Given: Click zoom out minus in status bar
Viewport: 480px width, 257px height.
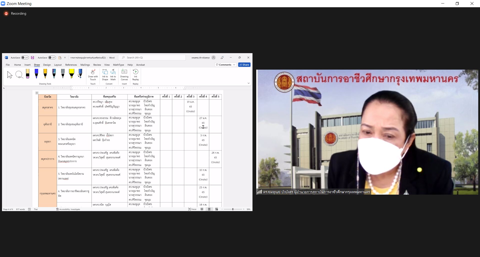Looking at the screenshot, I should 222,209.
